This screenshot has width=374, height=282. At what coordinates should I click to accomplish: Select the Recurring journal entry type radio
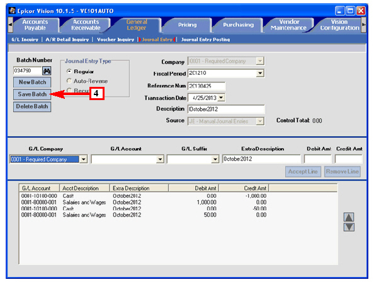(69, 90)
